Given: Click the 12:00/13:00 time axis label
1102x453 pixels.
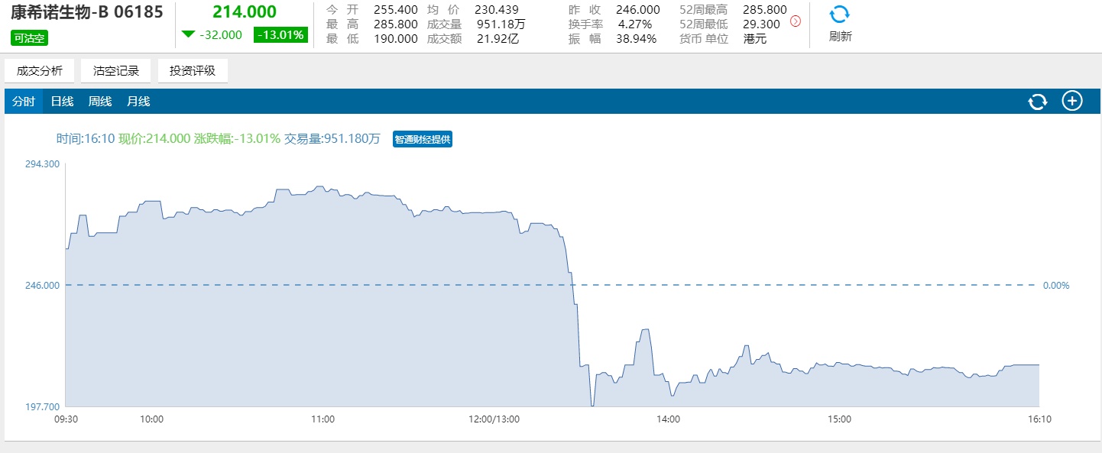Looking at the screenshot, I should (x=494, y=419).
